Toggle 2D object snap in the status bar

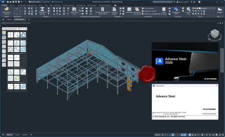185,135
